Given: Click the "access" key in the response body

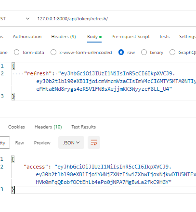Looking at the screenshot, I should tap(36, 167).
